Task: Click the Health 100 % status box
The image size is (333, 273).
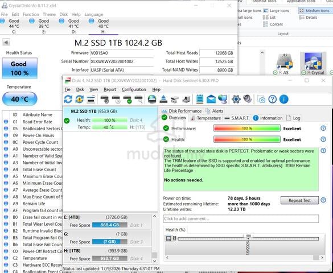Action: tap(20, 68)
